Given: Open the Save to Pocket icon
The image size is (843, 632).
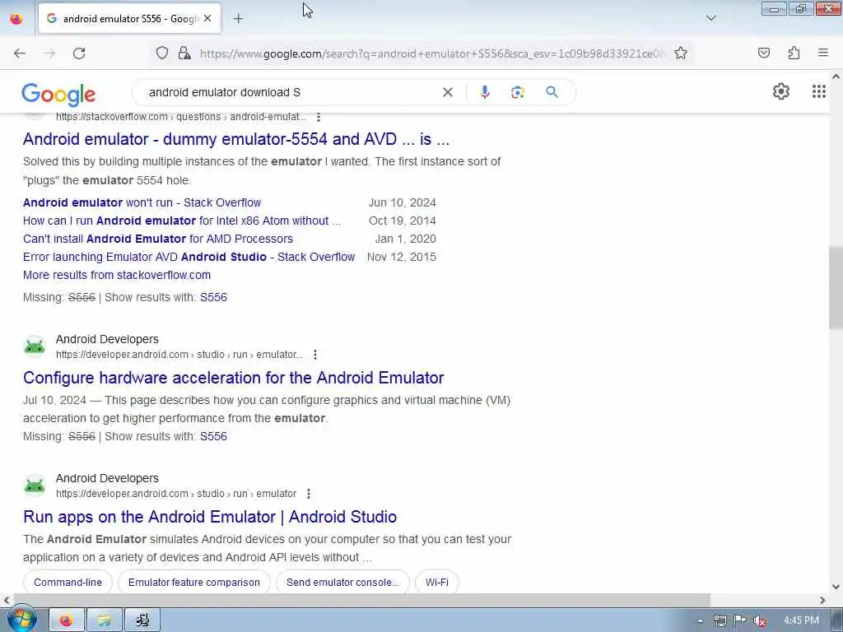Looking at the screenshot, I should (x=763, y=53).
